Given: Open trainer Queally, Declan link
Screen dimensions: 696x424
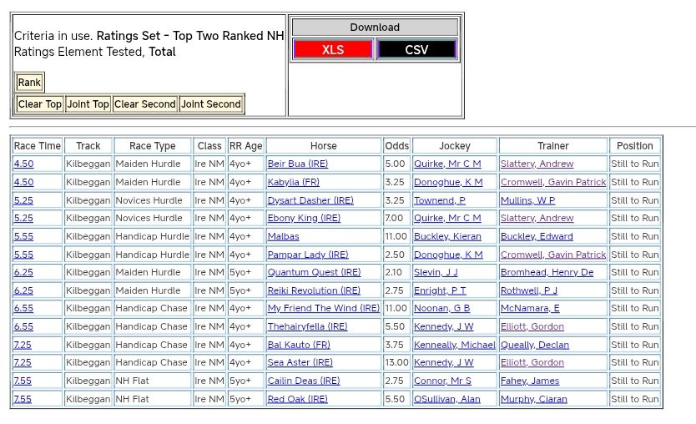Looking at the screenshot, I should click(534, 345).
